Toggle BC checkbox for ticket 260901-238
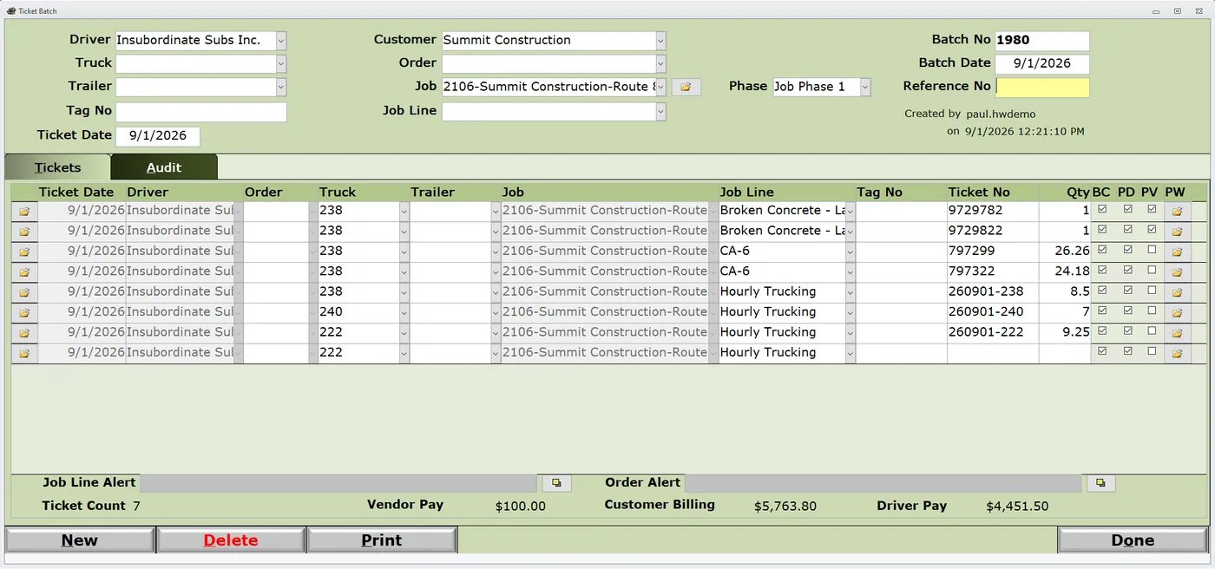 [x=1102, y=291]
